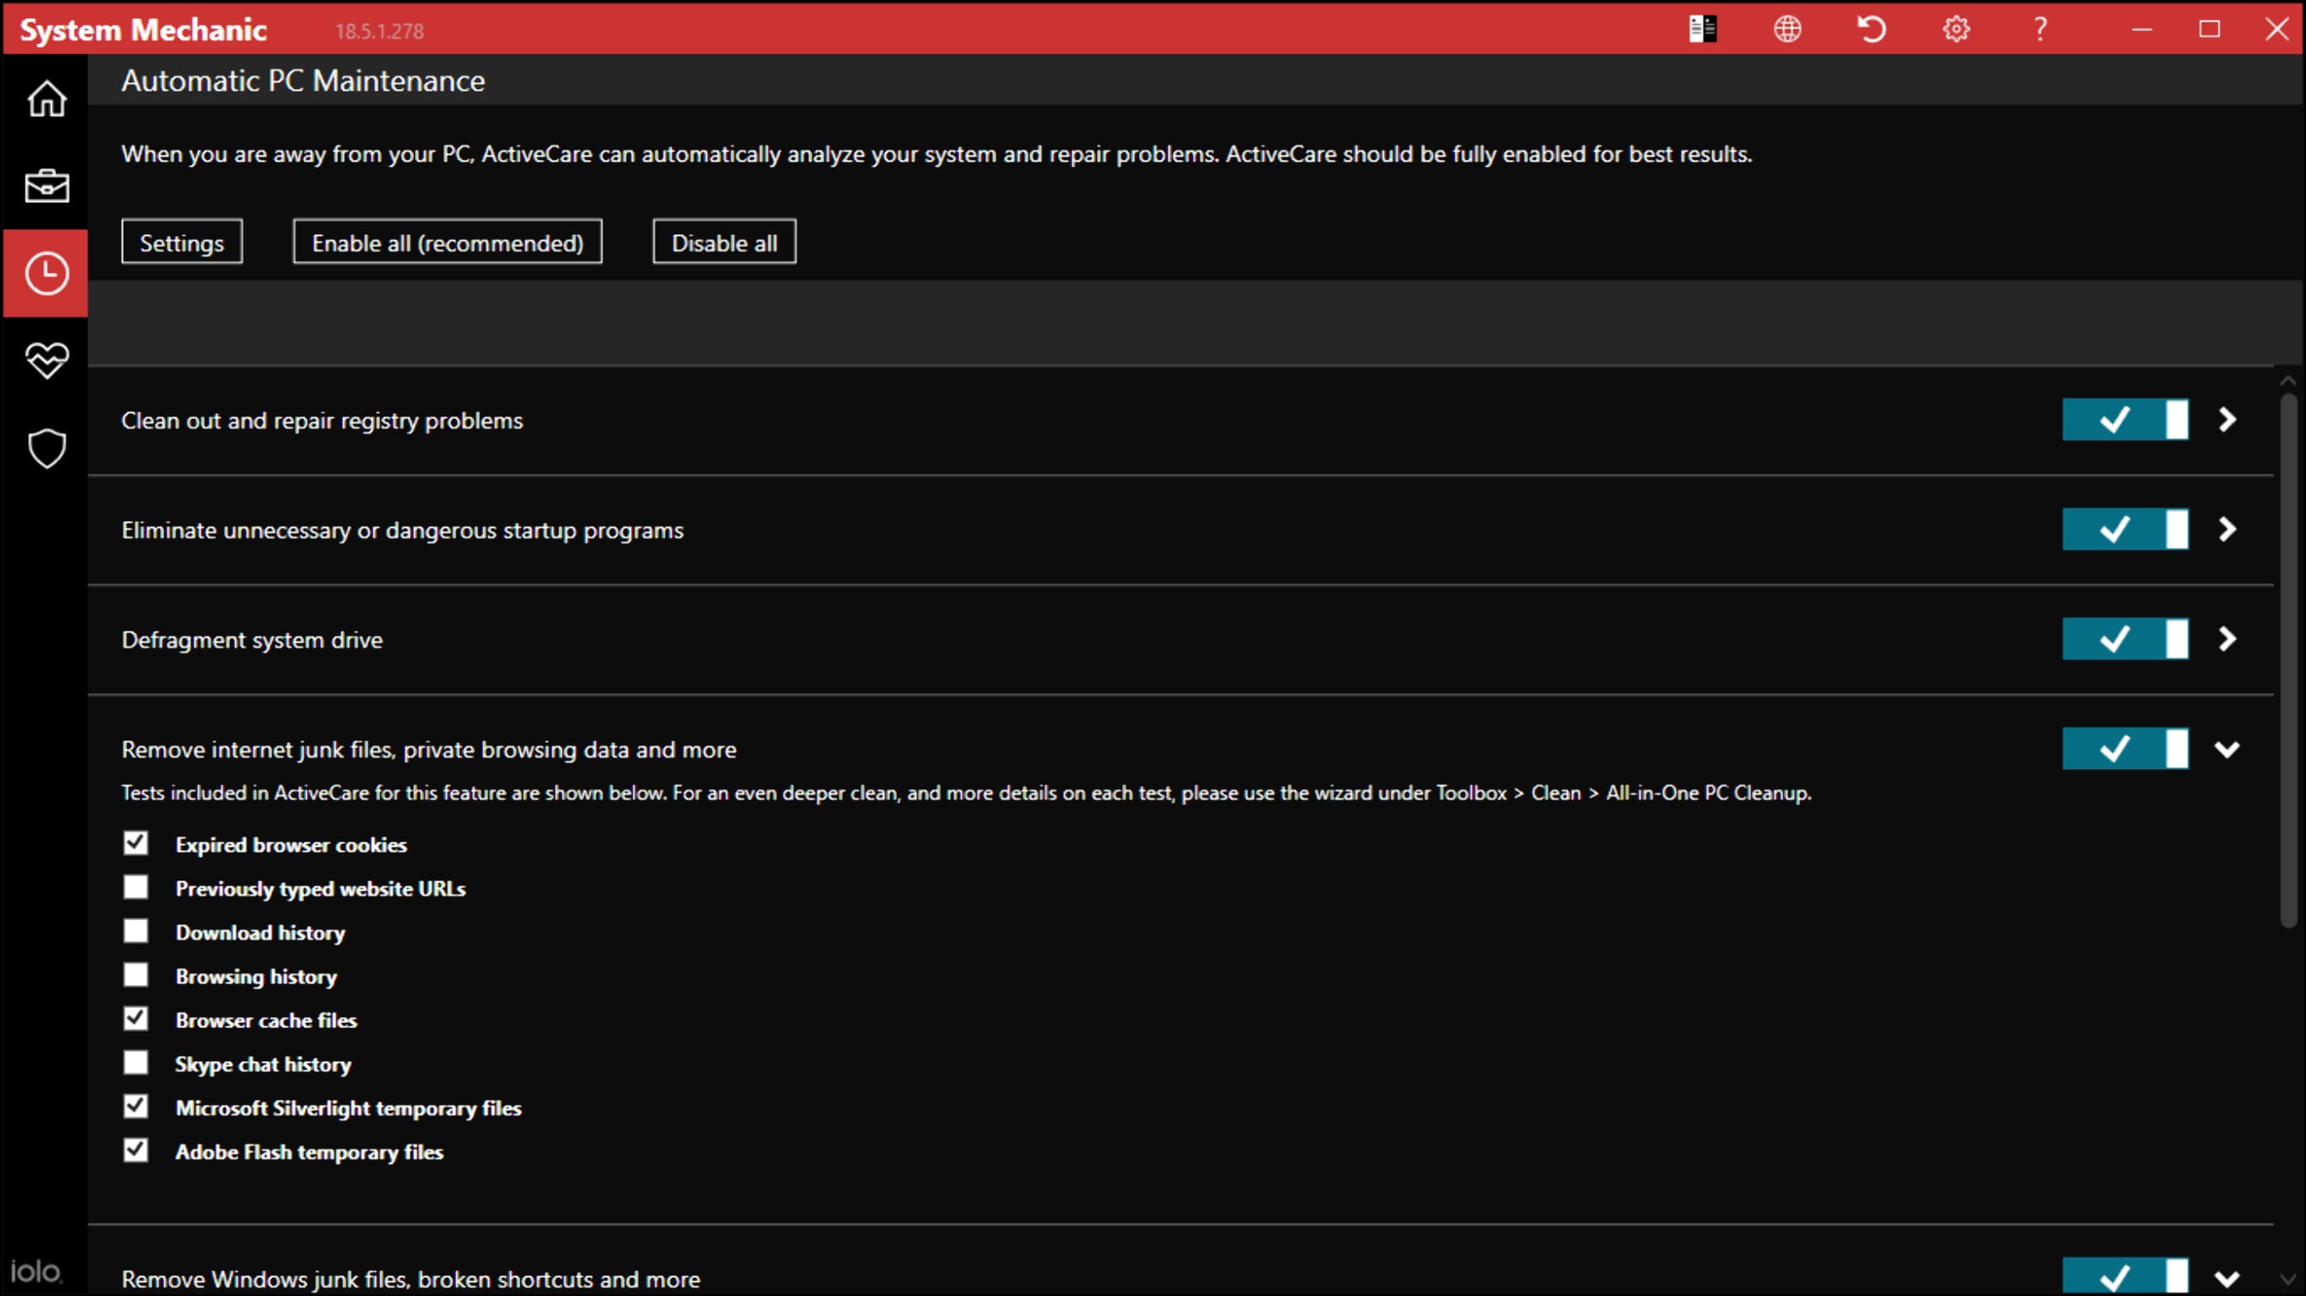Check Browsing history checkbox
2306x1296 pixels.
click(x=136, y=975)
